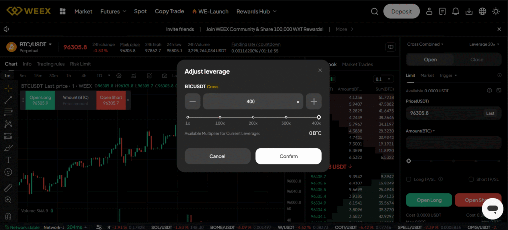The image size is (508, 230).
Task: Enable the Long TP/SL checkbox
Action: click(x=409, y=179)
